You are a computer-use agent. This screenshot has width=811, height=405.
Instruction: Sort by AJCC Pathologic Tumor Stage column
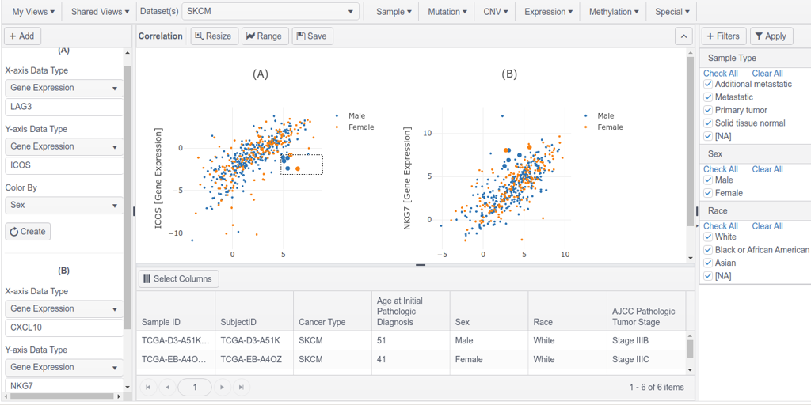[x=645, y=310]
